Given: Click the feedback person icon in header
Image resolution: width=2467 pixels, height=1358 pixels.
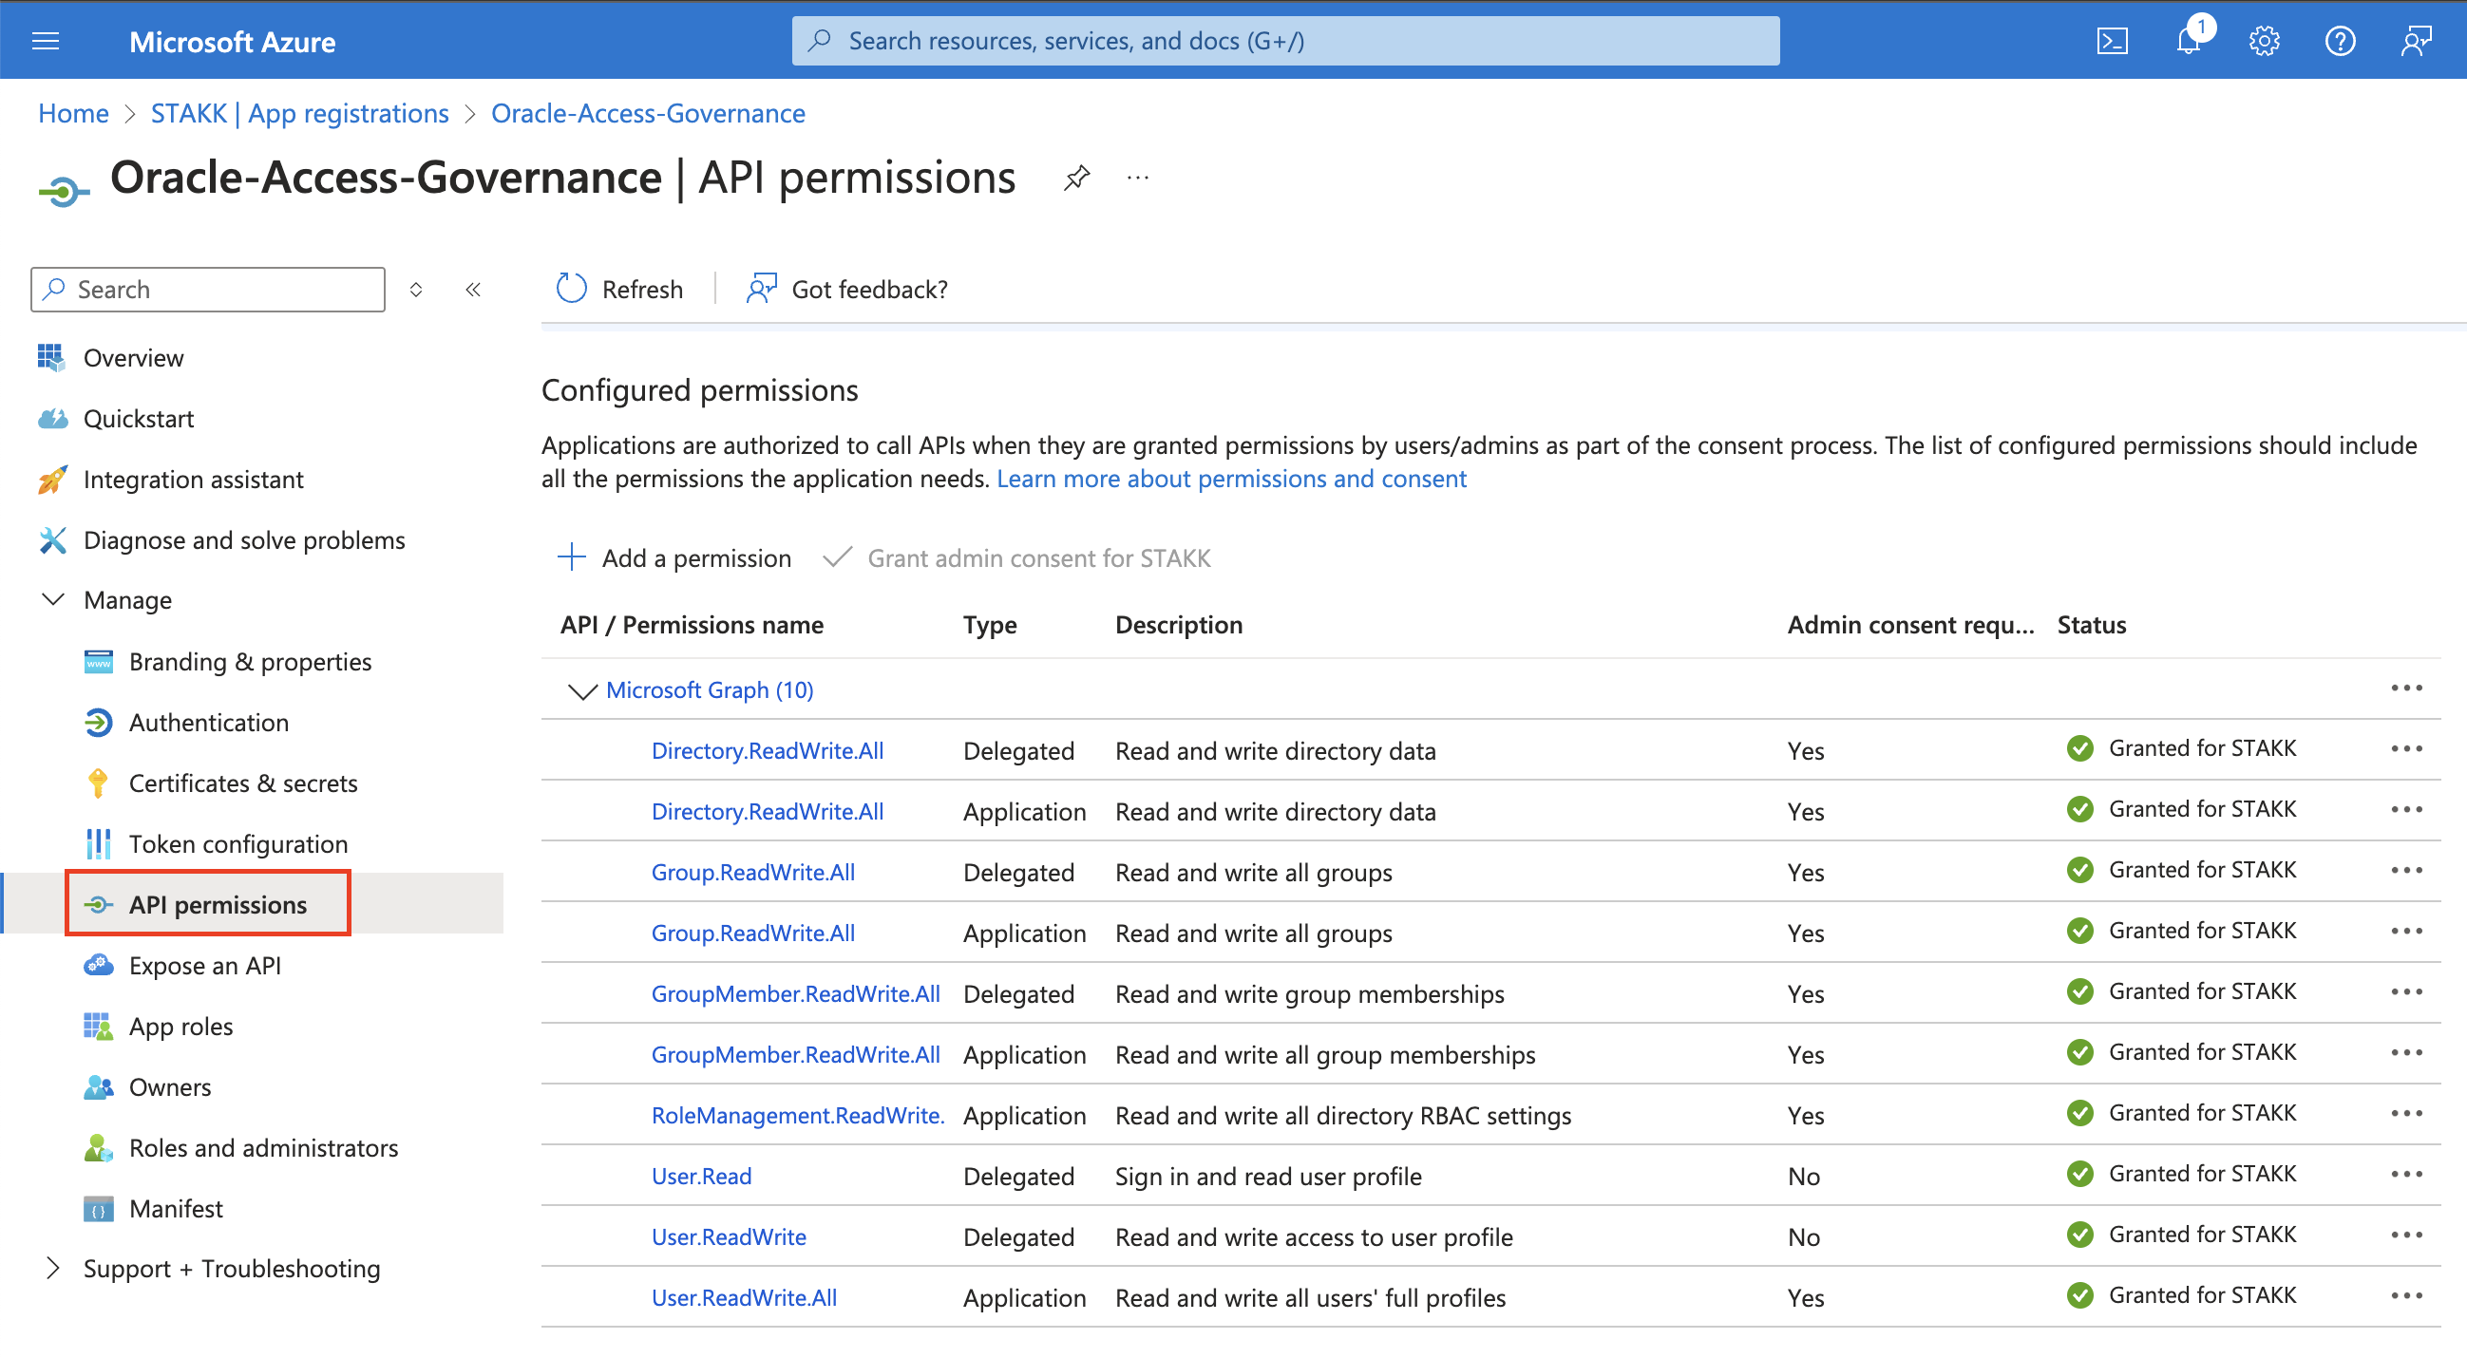Looking at the screenshot, I should (2416, 41).
